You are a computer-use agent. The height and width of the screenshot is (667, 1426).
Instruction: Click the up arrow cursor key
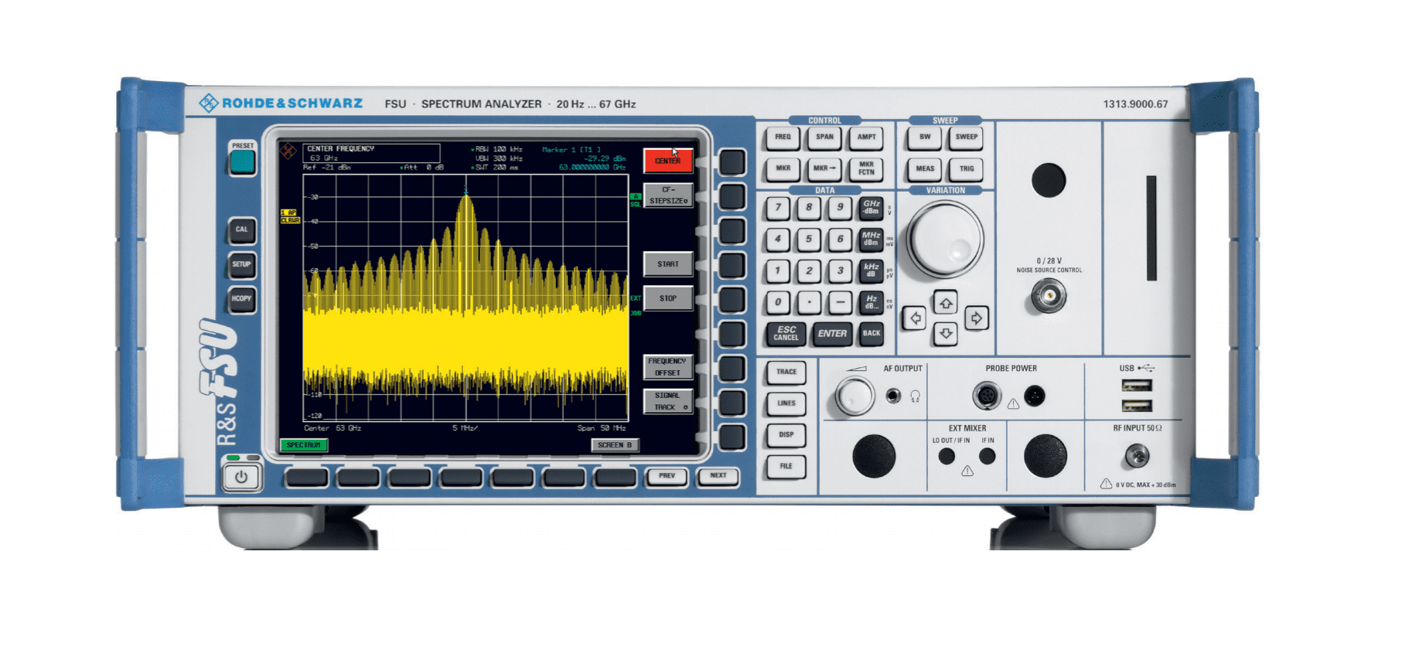coord(945,303)
